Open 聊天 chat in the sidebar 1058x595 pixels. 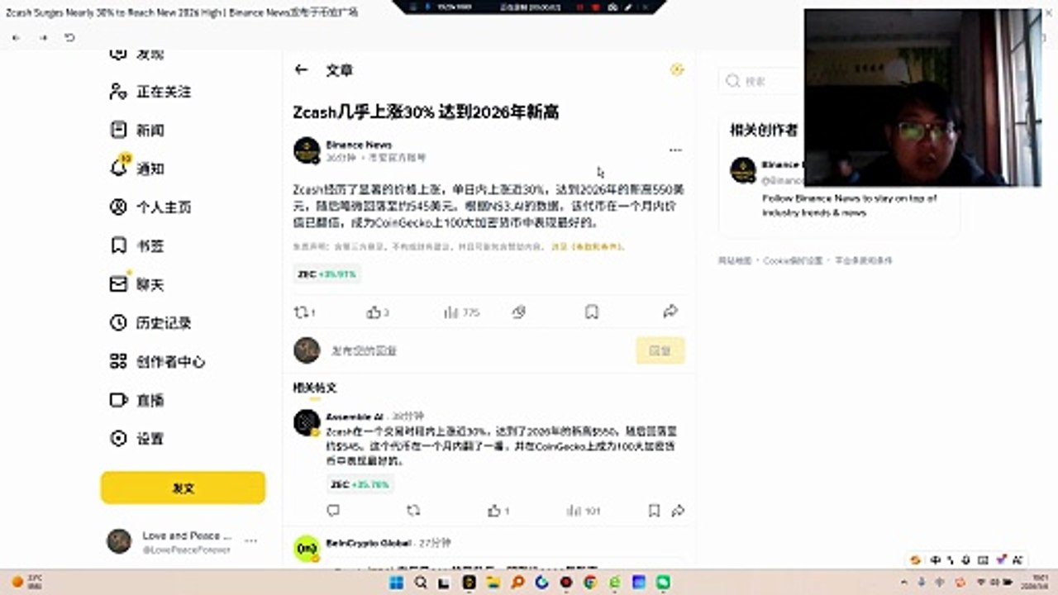[x=137, y=284]
